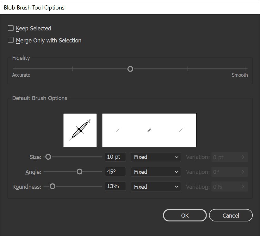This screenshot has width=260, height=236.
Task: Dismiss dialog with Cancel button
Action: [231, 215]
